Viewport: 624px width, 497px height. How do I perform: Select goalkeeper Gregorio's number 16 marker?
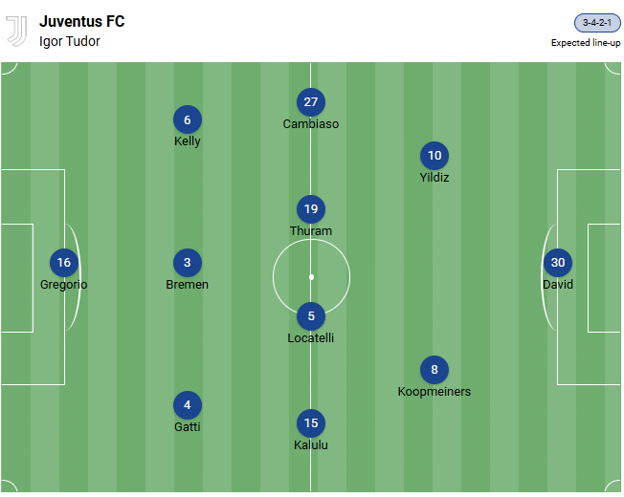pyautogui.click(x=63, y=263)
